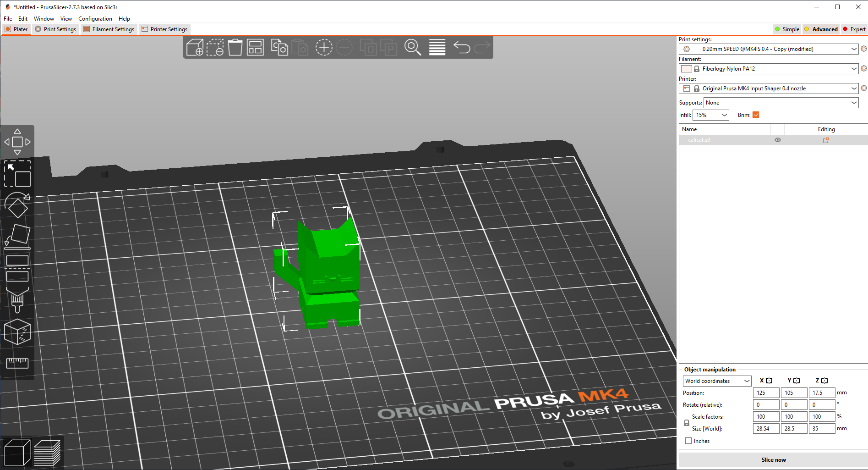Select the Scale gizmo tool
The width and height of the screenshot is (868, 470).
17,174
